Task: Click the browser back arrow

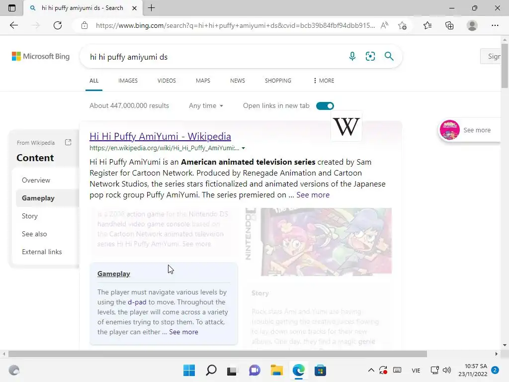Action: click(13, 25)
